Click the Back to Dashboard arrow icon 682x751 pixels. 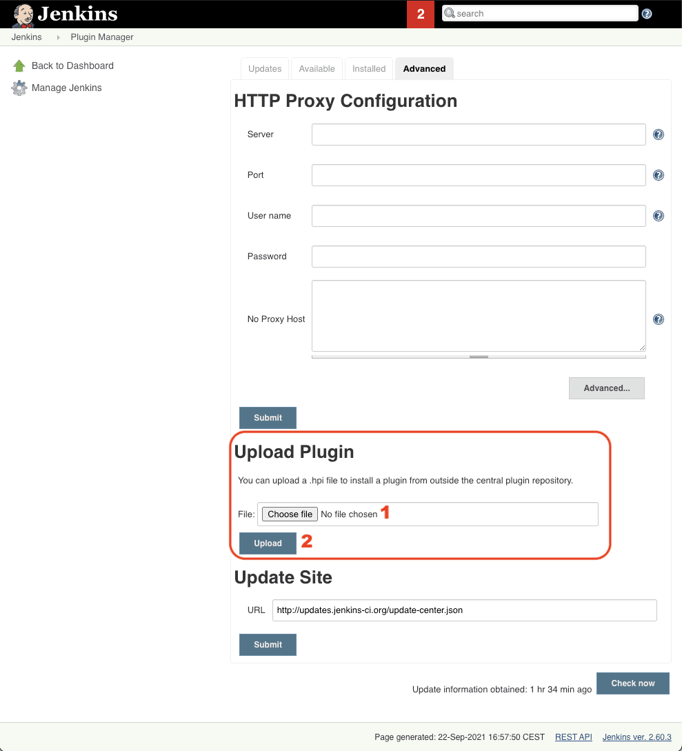tap(19, 66)
